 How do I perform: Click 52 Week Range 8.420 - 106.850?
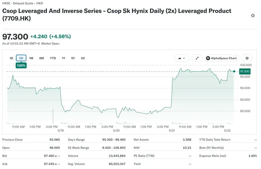pyautogui.click(x=114, y=148)
